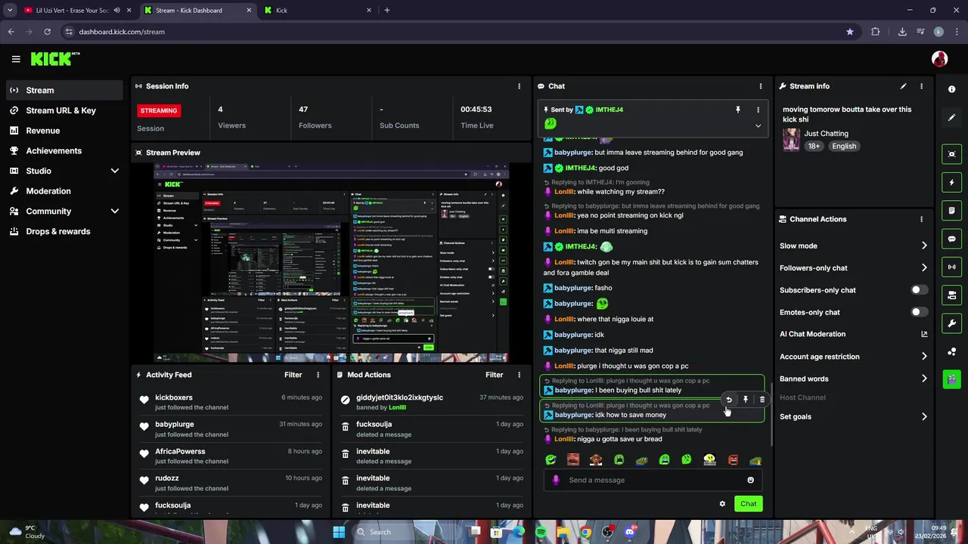This screenshot has width=968, height=544.
Task: Open the browser tab list dropdown
Action: [10, 11]
